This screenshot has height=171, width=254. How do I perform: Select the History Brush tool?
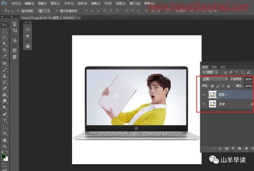tap(5, 82)
